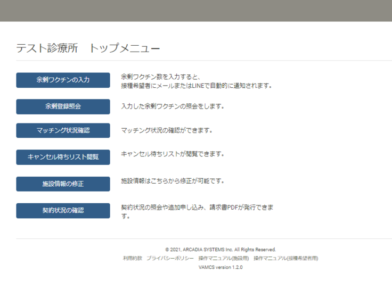The height and width of the screenshot is (290, 392).
Task: Click the 入力した余剰ワクチンの照会をします description
Action: [x=173, y=106]
